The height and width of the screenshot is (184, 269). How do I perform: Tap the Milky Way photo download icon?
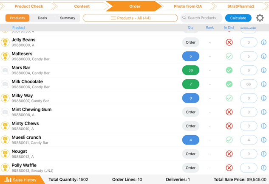pos(5,98)
